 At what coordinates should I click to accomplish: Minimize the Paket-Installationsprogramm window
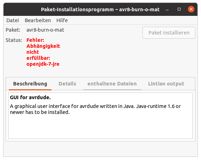(167, 9)
